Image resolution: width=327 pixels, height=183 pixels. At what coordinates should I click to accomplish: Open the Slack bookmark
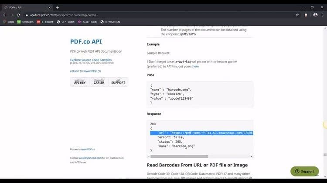[x=87, y=22]
